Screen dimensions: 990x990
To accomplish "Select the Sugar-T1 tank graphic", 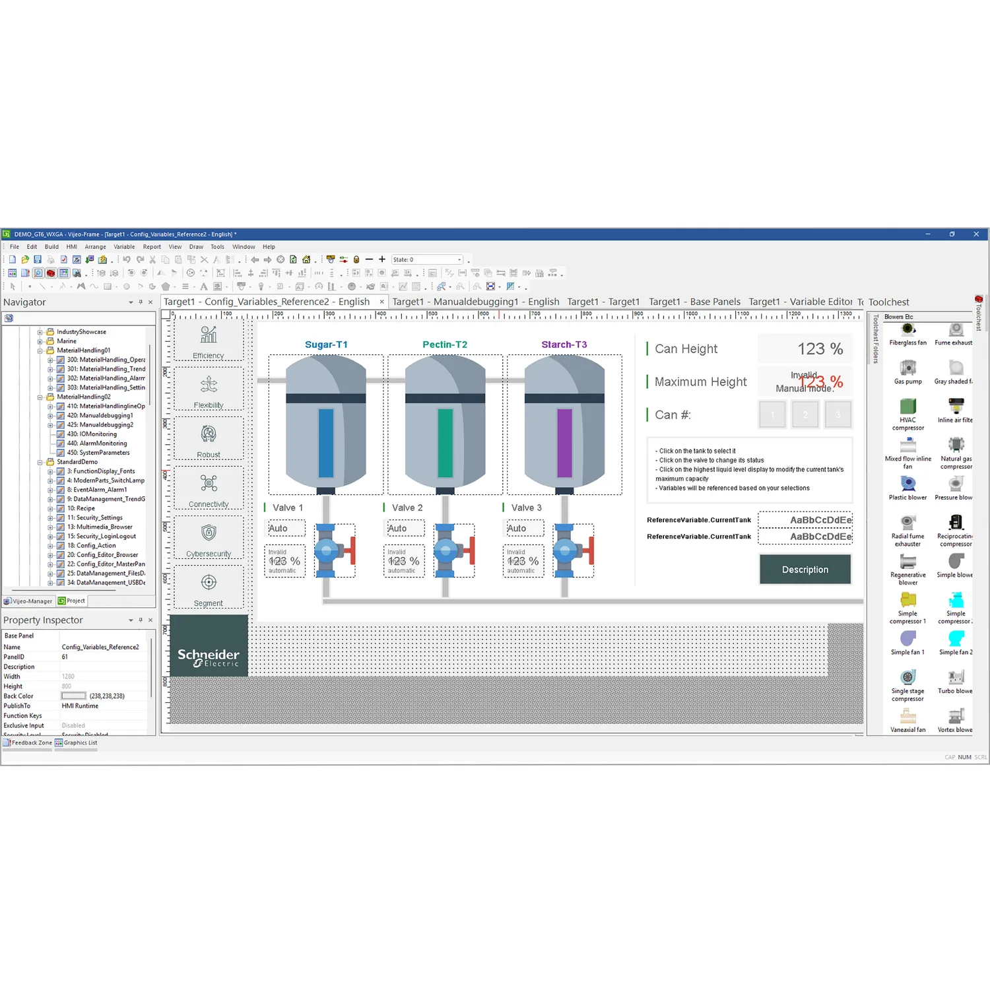I will tap(326, 424).
